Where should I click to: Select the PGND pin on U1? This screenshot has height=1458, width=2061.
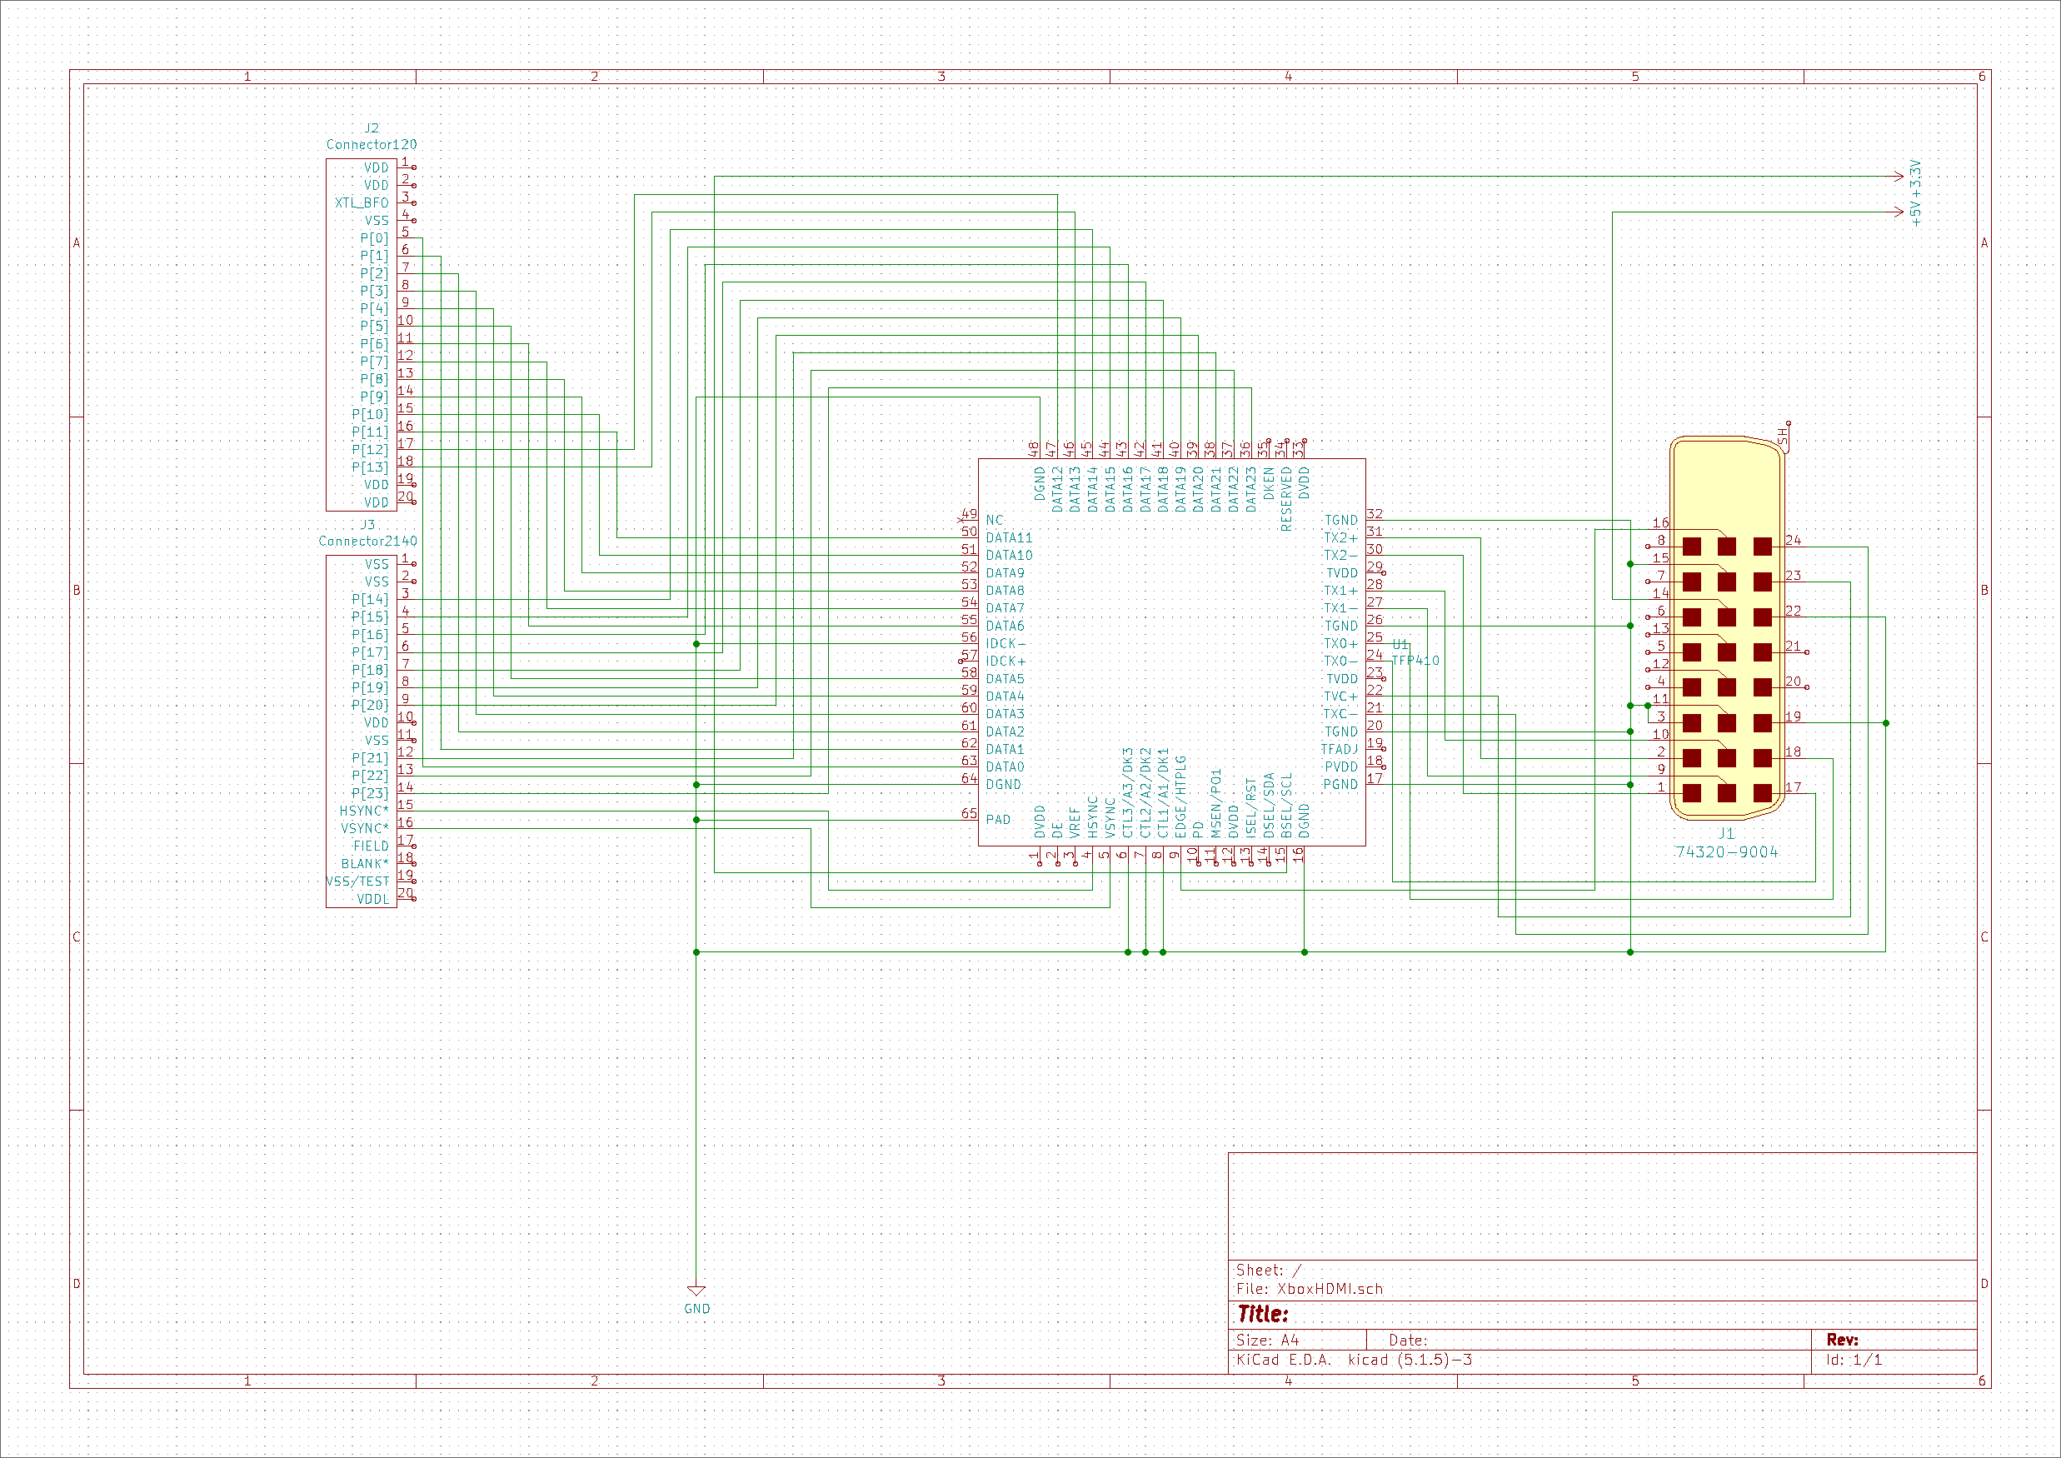[x=1340, y=785]
